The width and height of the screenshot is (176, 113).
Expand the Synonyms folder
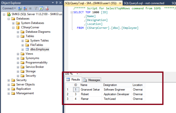pos(18,58)
